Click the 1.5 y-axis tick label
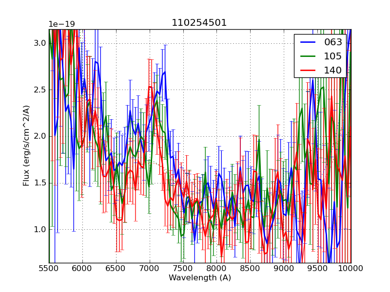Image resolution: width=390 pixels, height=292 pixels. 40,183
